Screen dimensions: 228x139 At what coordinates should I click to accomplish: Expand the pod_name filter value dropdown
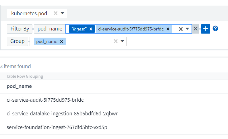187,29
